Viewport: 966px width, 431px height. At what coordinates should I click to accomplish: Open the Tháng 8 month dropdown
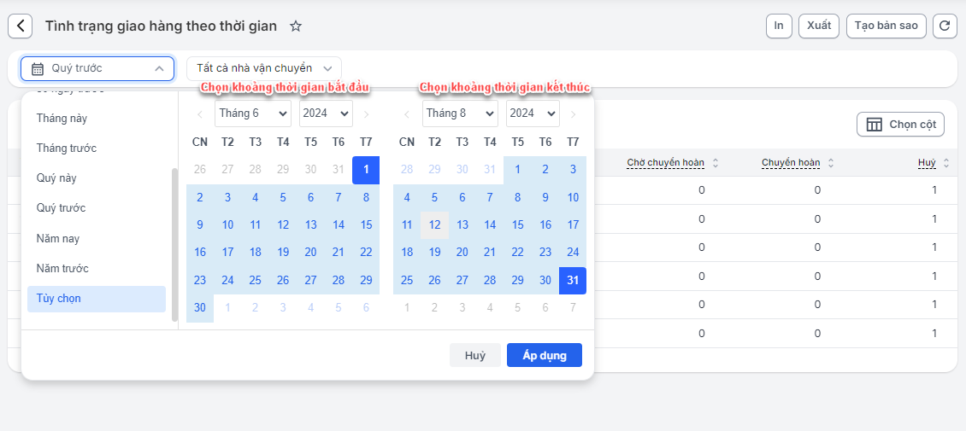[x=460, y=114]
